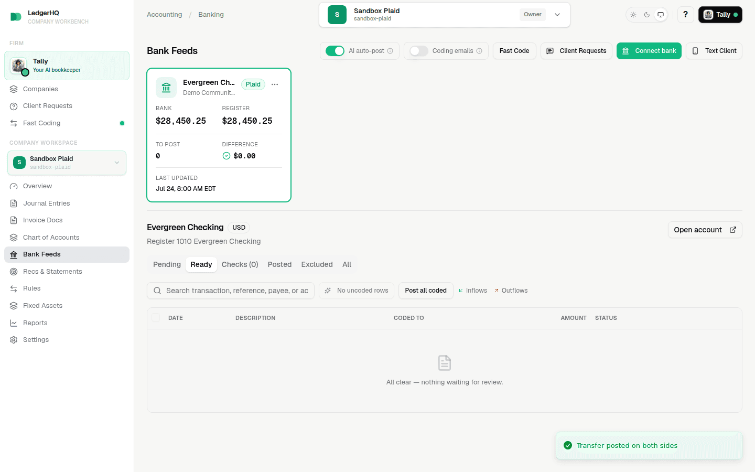Open help question mark button
Viewport: 755px width, 472px height.
click(685, 15)
